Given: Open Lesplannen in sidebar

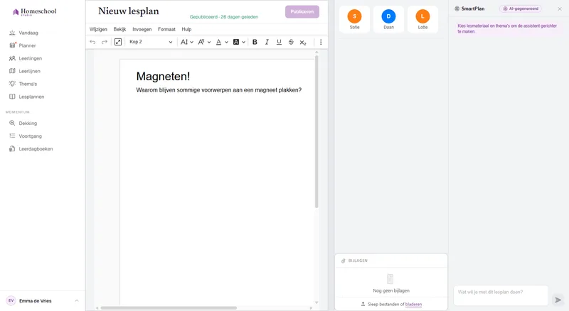Looking at the screenshot, I should tap(31, 97).
